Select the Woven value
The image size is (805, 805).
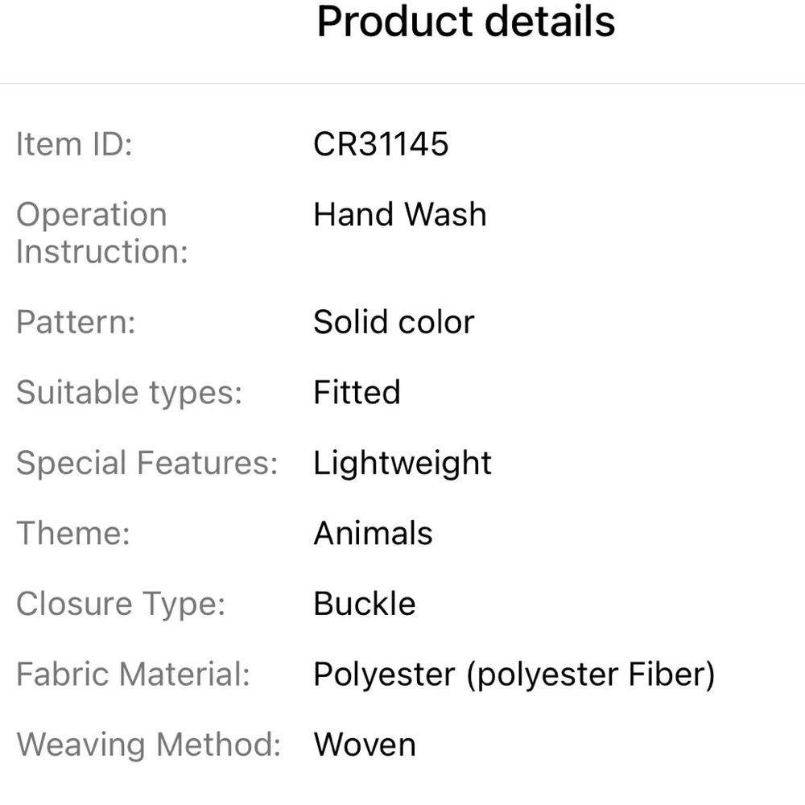(365, 745)
